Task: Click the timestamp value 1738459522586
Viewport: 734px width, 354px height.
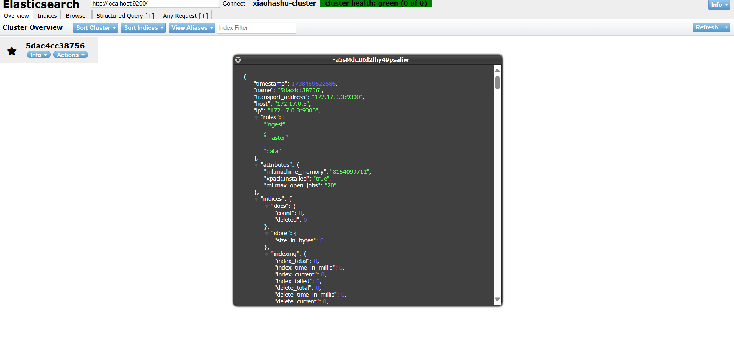Action: click(x=313, y=84)
